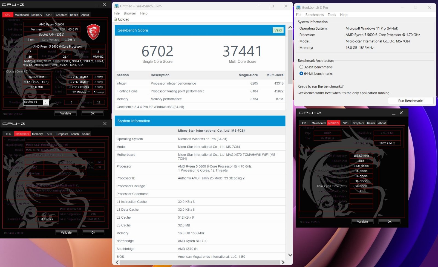Viewport: 438px width, 267px height.
Task: Open Bench tab in the Memory CPU-Z window
Action: pyautogui.click(x=371, y=123)
